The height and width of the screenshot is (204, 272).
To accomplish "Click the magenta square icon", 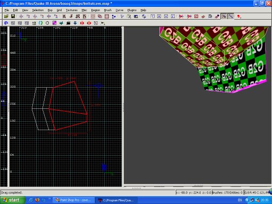I will click(x=54, y=23).
